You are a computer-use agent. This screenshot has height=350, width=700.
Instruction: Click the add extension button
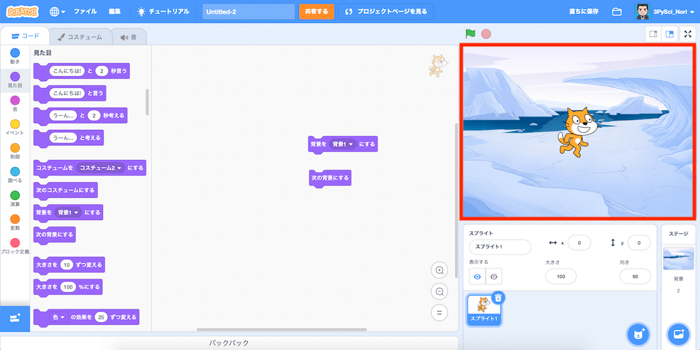tap(15, 319)
